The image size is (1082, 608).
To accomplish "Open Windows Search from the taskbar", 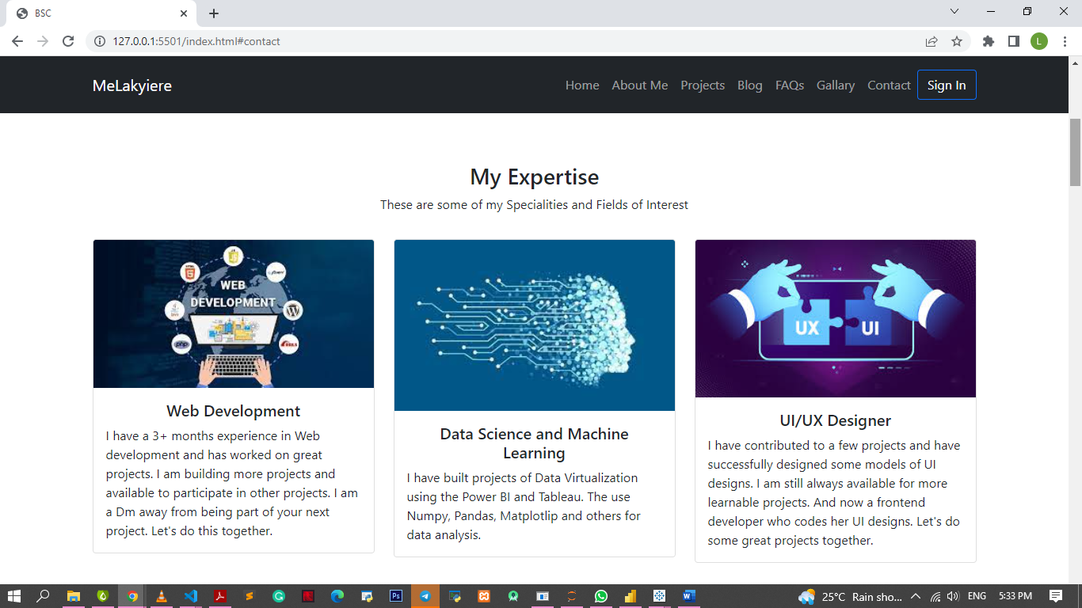I will pyautogui.click(x=43, y=595).
